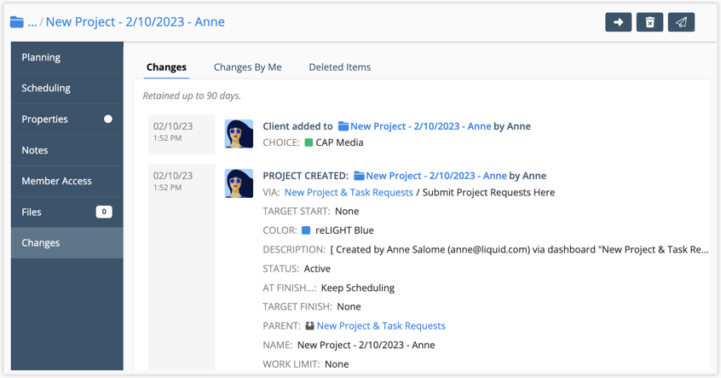The width and height of the screenshot is (721, 378).
Task: Click the trash delete icon button
Action: (x=649, y=22)
